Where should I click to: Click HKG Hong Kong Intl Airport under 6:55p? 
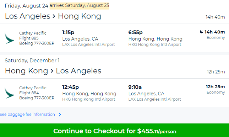[x=155, y=44]
